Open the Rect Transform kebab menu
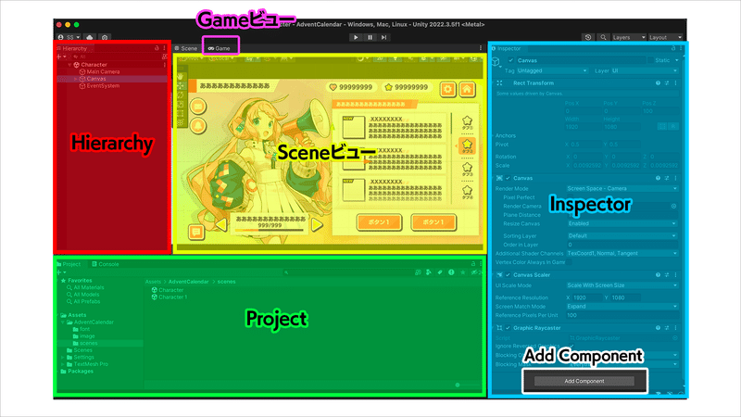The image size is (741, 417). pyautogui.click(x=676, y=83)
